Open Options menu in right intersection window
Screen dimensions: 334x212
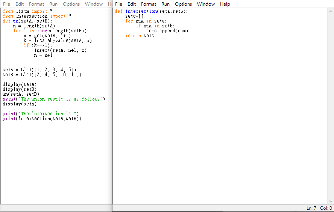click(x=183, y=4)
